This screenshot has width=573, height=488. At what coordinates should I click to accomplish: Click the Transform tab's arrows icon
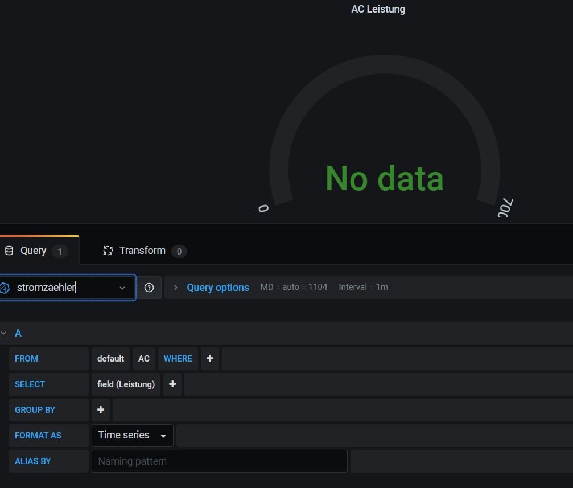pos(108,251)
